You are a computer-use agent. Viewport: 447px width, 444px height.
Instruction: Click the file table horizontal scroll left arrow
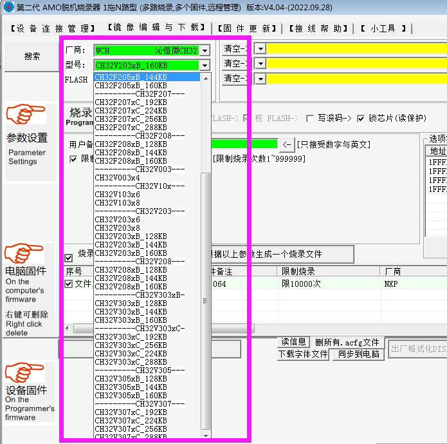click(68, 328)
